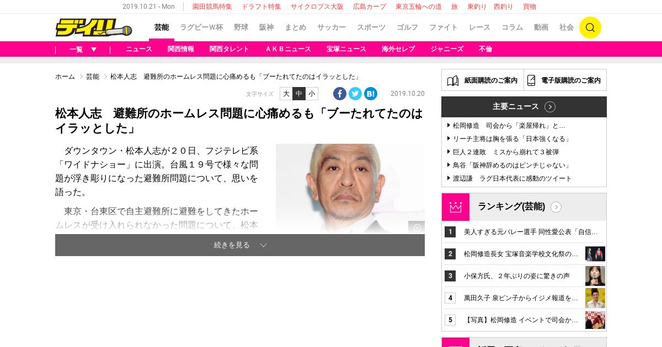
Task: Open the スポーツ tab
Action: (371, 28)
